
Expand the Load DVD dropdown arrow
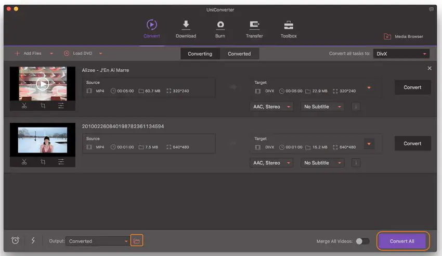(x=101, y=53)
